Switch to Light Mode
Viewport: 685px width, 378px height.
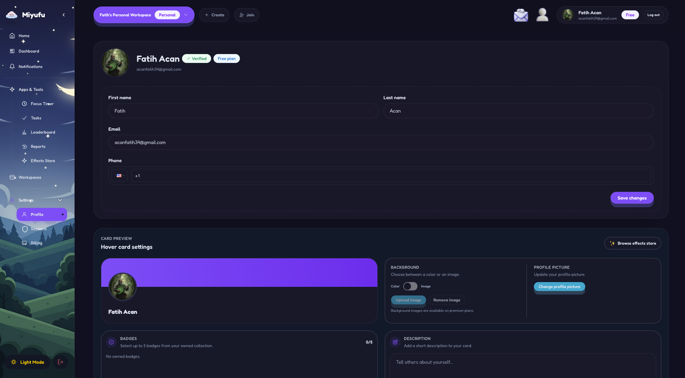(28, 362)
